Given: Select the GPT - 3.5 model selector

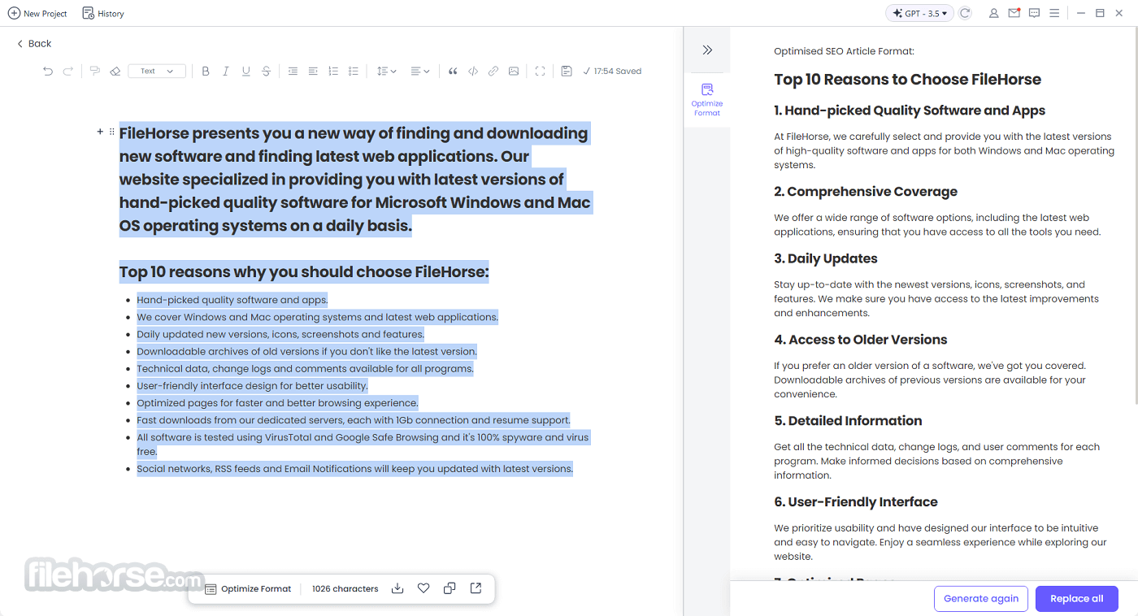Looking at the screenshot, I should point(920,13).
